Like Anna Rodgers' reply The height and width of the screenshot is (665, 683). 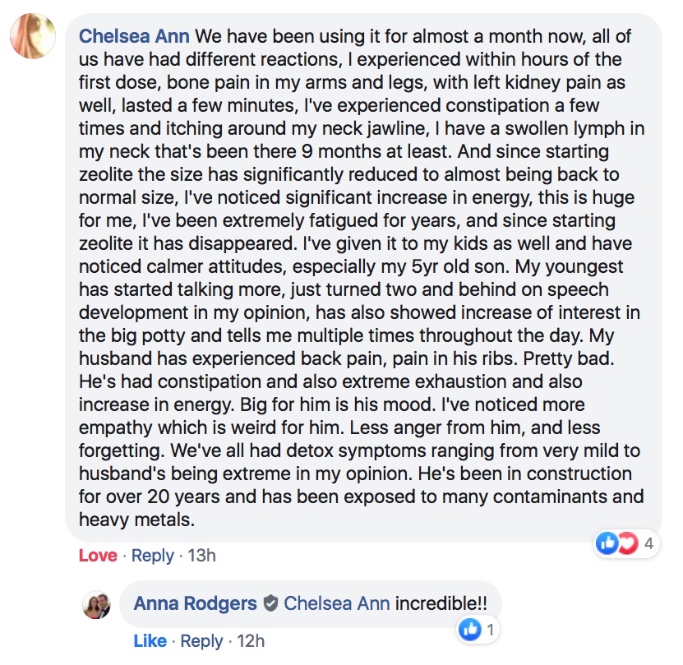(x=150, y=640)
